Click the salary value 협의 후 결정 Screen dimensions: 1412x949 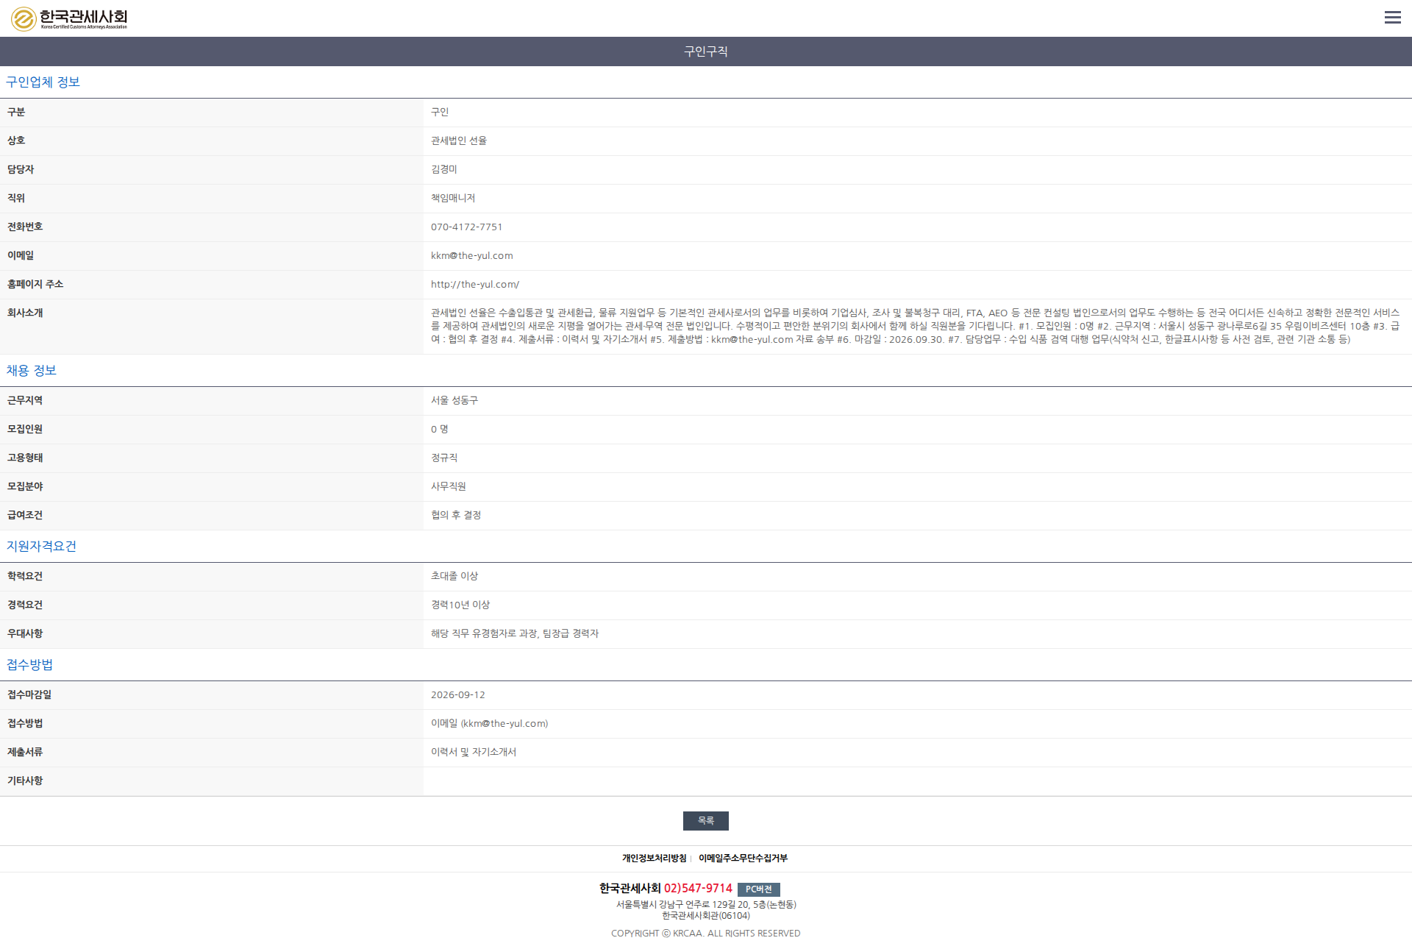tap(456, 516)
